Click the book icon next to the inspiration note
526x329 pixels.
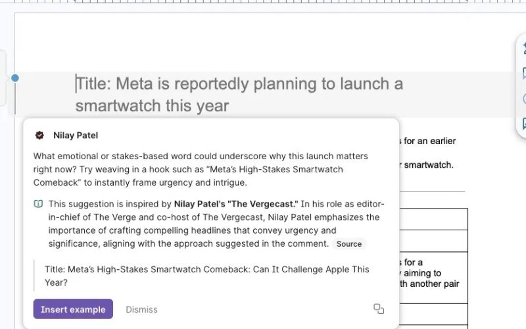coord(39,204)
